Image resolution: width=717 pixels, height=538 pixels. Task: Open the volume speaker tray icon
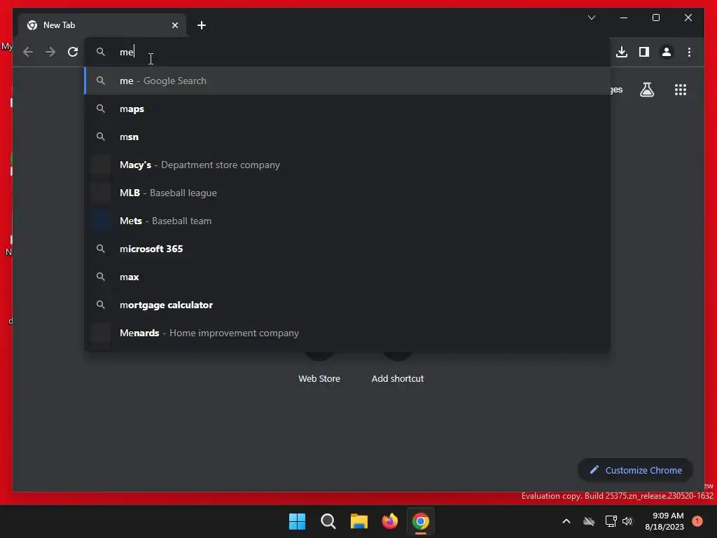click(x=627, y=521)
